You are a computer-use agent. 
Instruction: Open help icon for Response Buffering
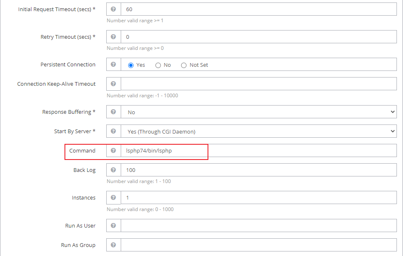113,112
